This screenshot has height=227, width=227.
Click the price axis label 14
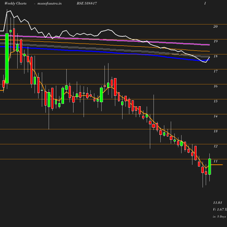216,116
